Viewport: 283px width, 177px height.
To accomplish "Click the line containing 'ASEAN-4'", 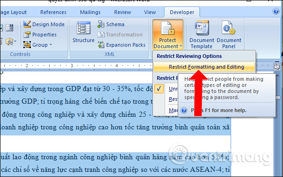I will coord(115,170).
